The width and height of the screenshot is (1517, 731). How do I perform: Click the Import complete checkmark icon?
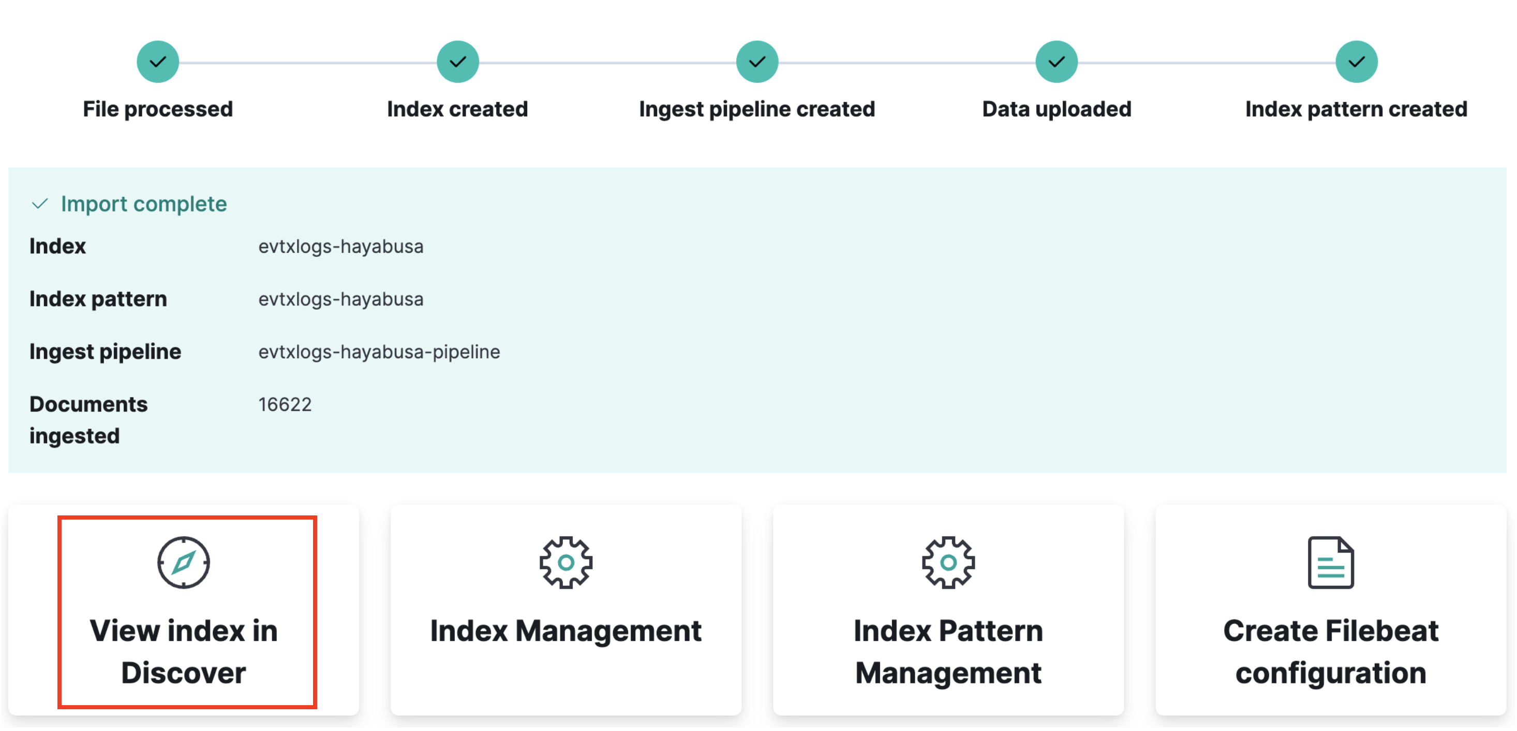pos(40,204)
